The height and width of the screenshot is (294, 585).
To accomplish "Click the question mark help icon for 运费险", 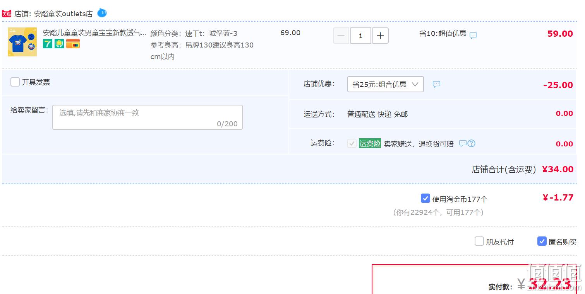I will click(x=471, y=143).
